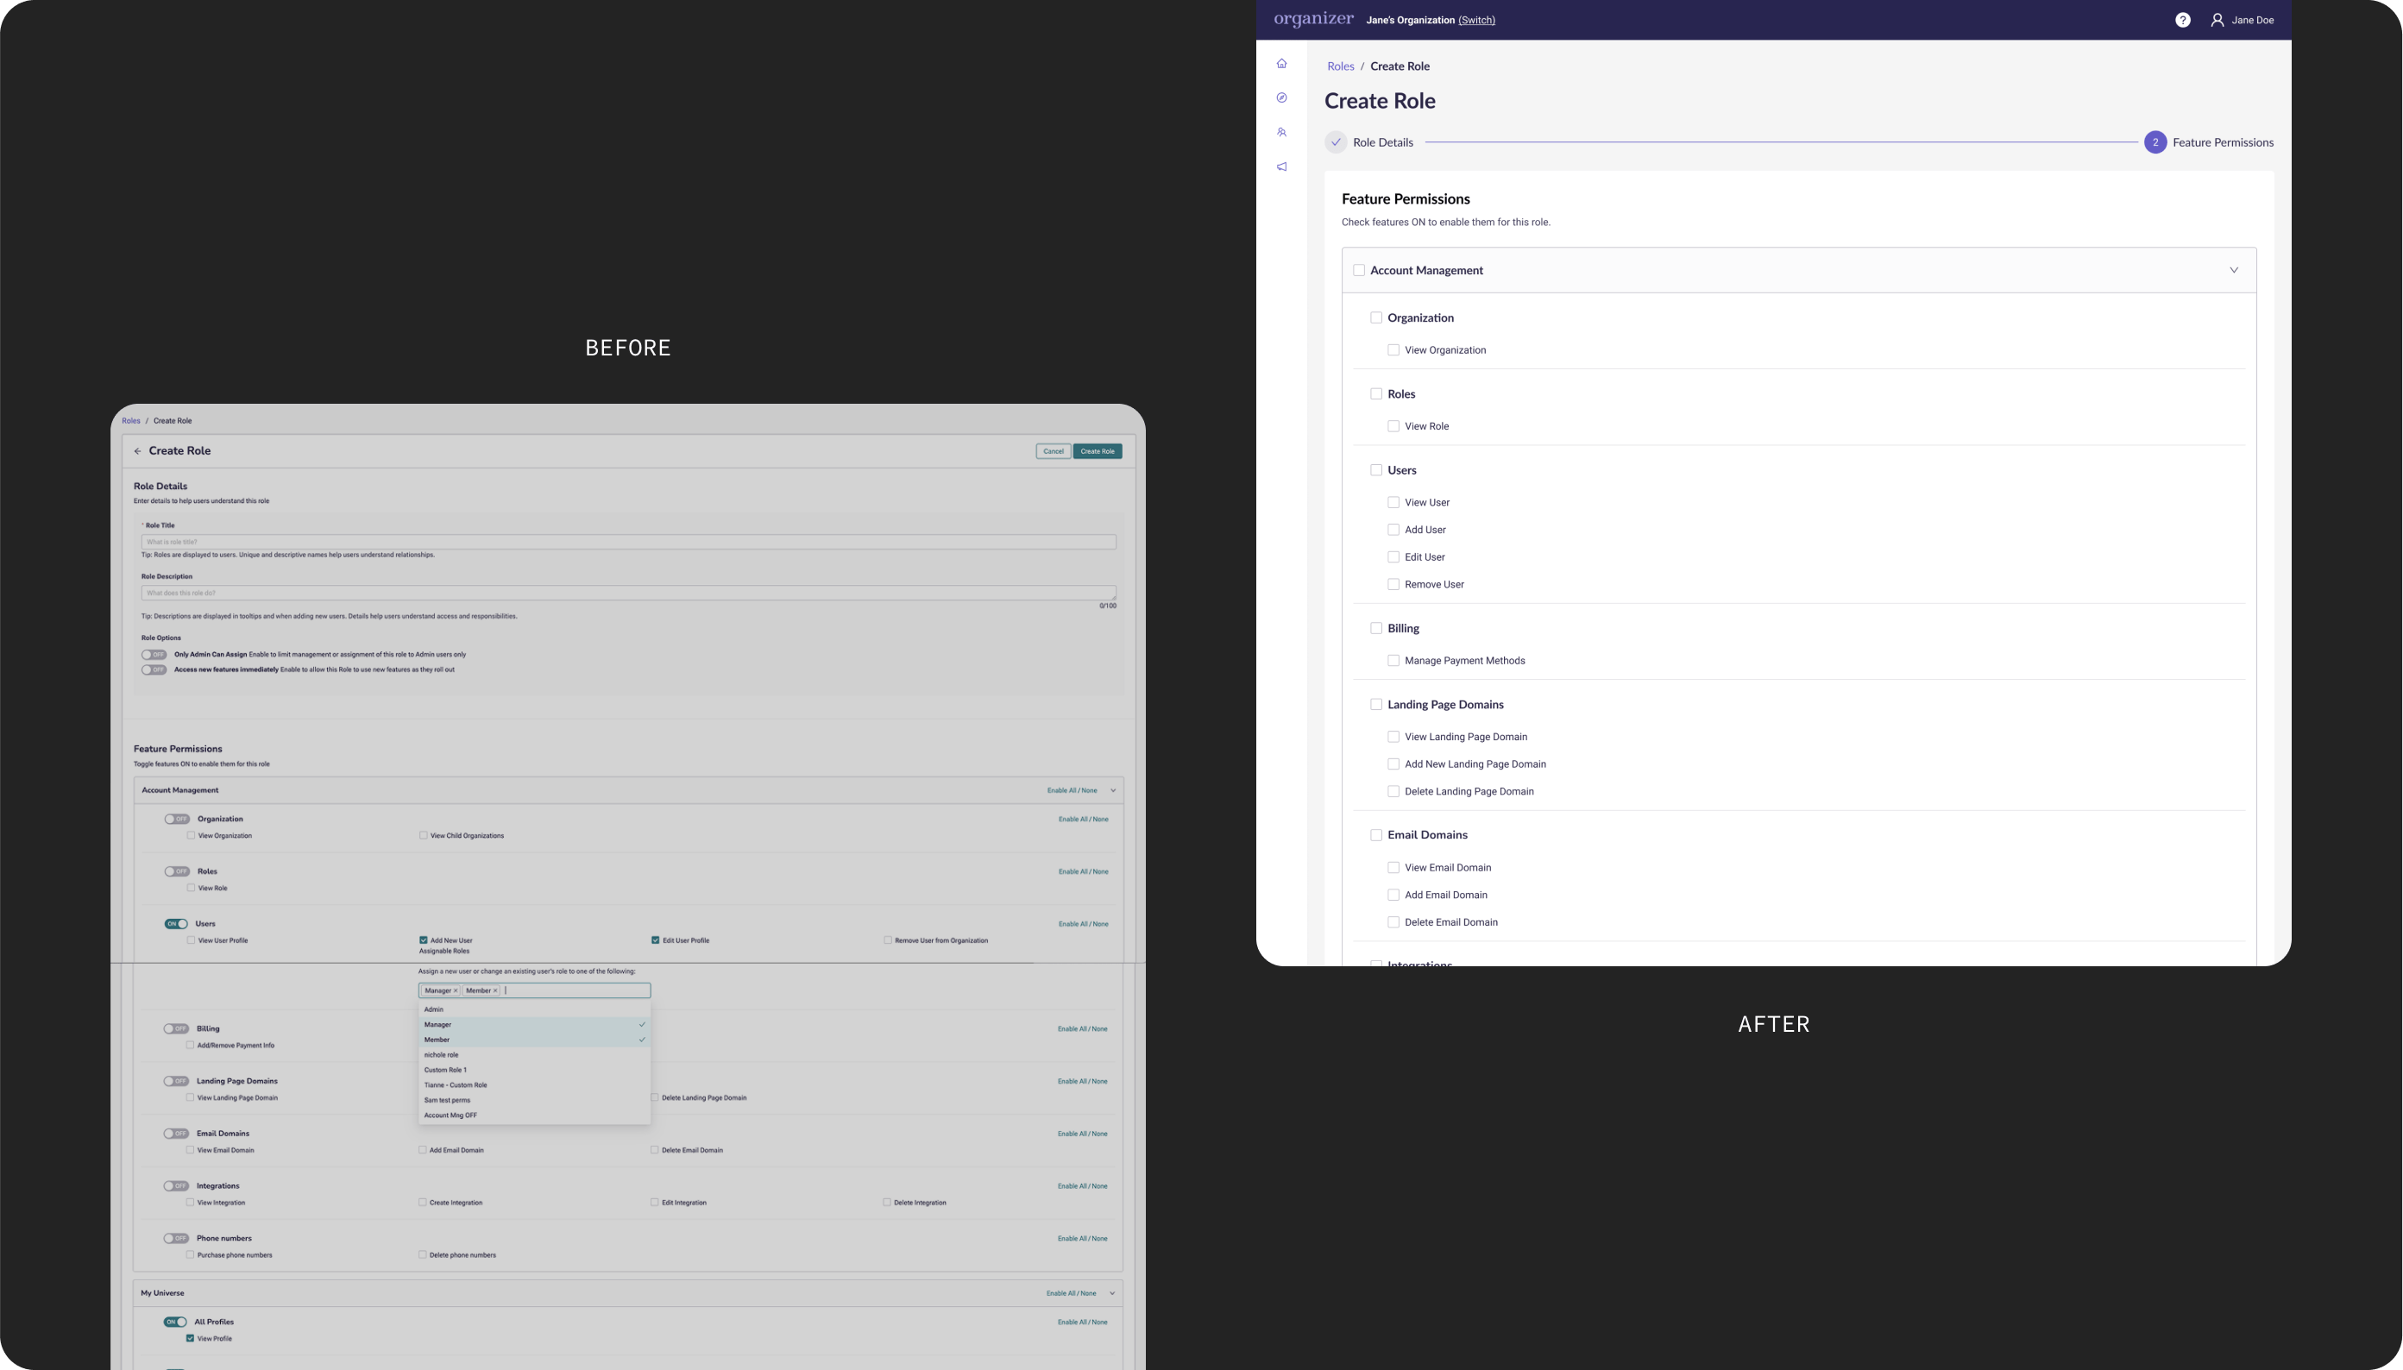Image resolution: width=2403 pixels, height=1370 pixels.
Task: Collapse the My Universe section chevron
Action: (1112, 1293)
